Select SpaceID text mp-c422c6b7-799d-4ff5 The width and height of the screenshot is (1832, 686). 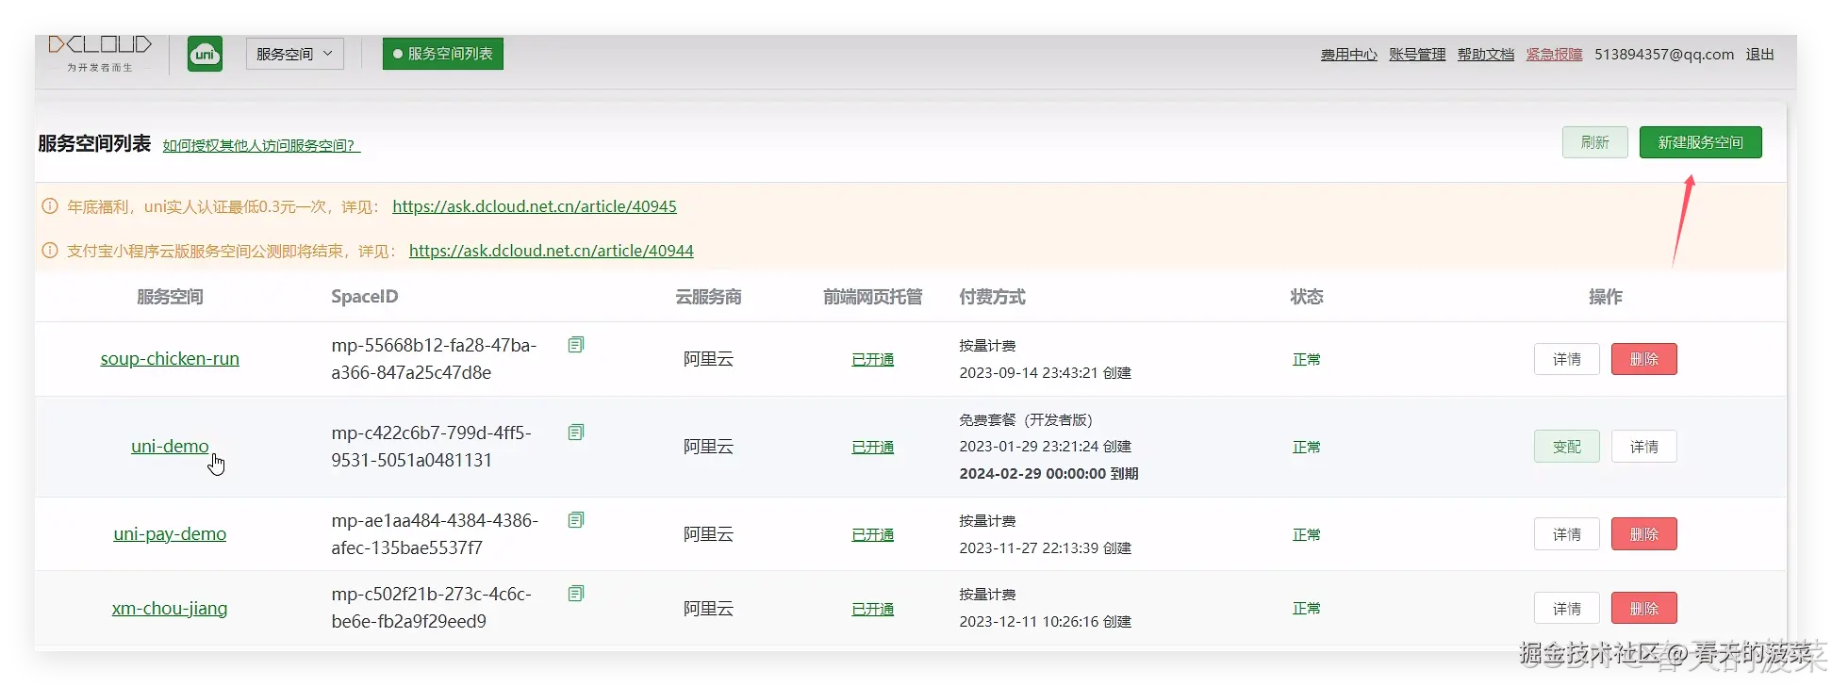tap(431, 433)
